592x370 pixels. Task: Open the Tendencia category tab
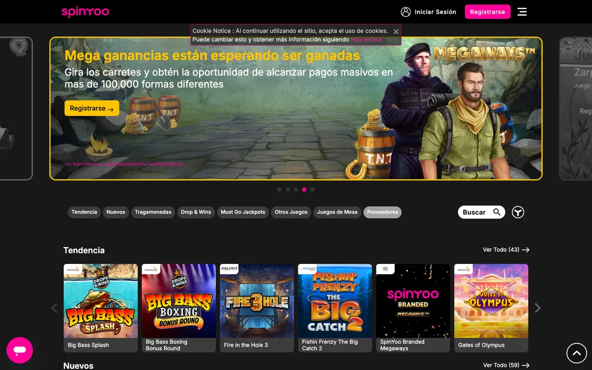[x=84, y=212]
